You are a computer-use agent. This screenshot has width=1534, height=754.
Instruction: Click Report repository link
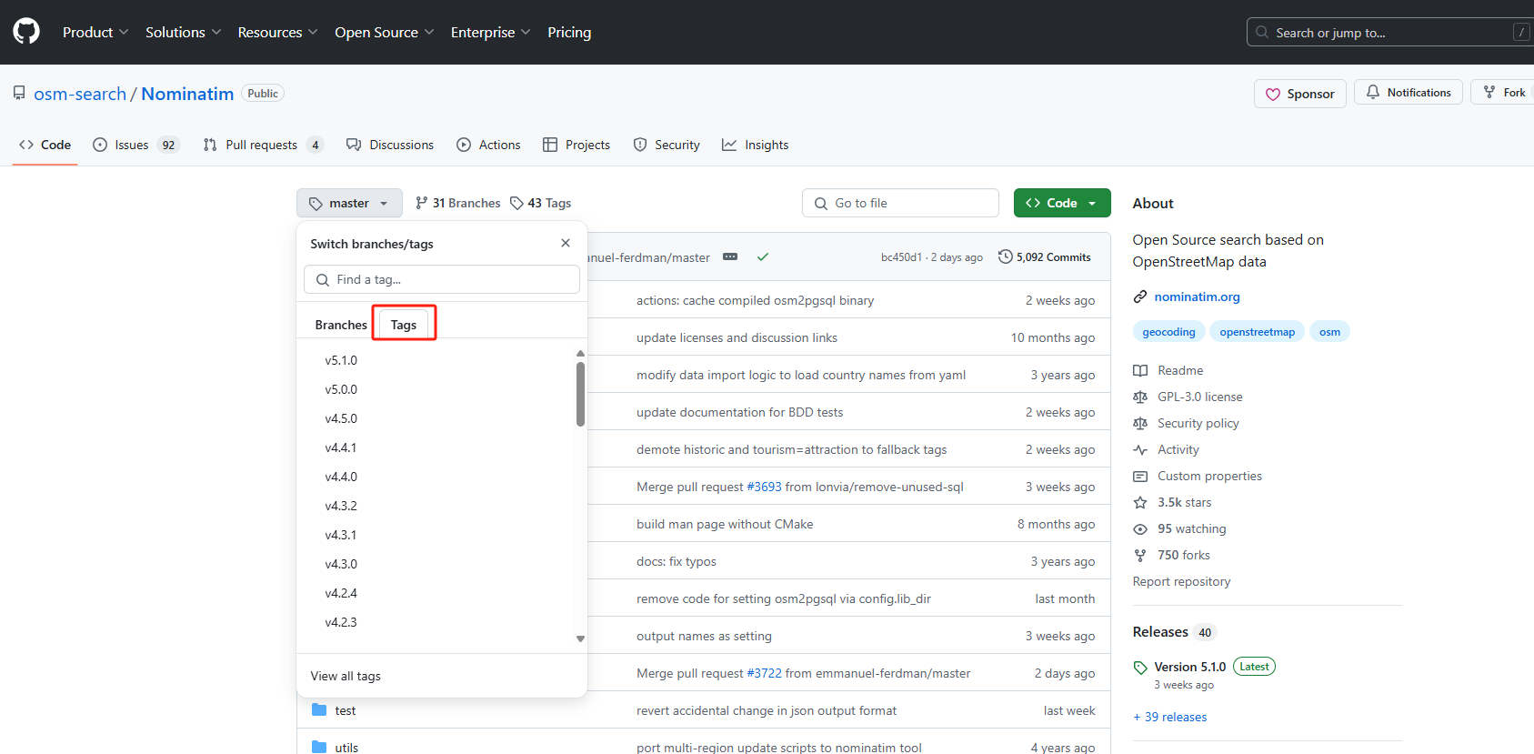(x=1181, y=581)
